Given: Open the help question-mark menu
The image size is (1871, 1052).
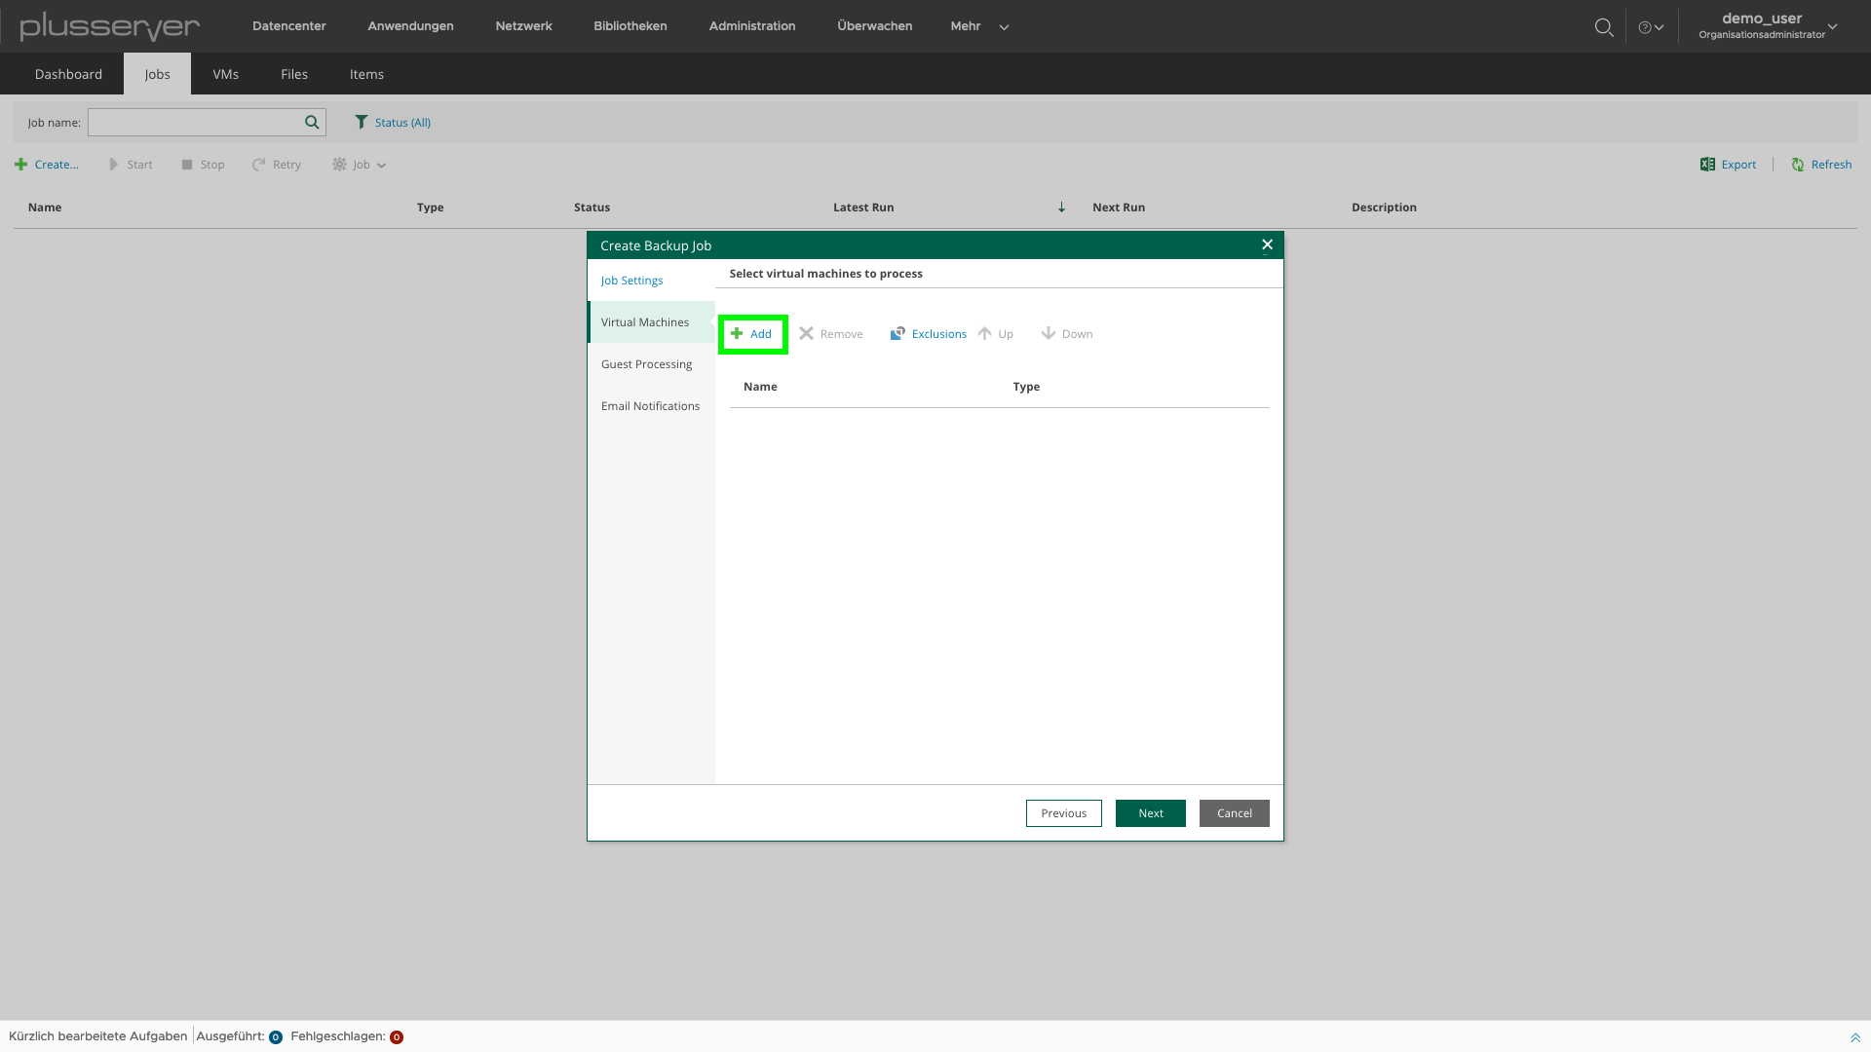Looking at the screenshot, I should pos(1651,27).
